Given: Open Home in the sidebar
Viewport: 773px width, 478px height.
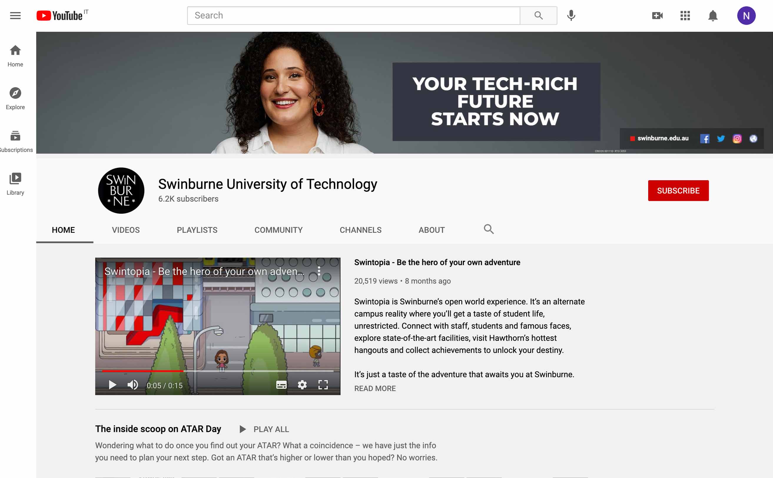Looking at the screenshot, I should tap(15, 56).
